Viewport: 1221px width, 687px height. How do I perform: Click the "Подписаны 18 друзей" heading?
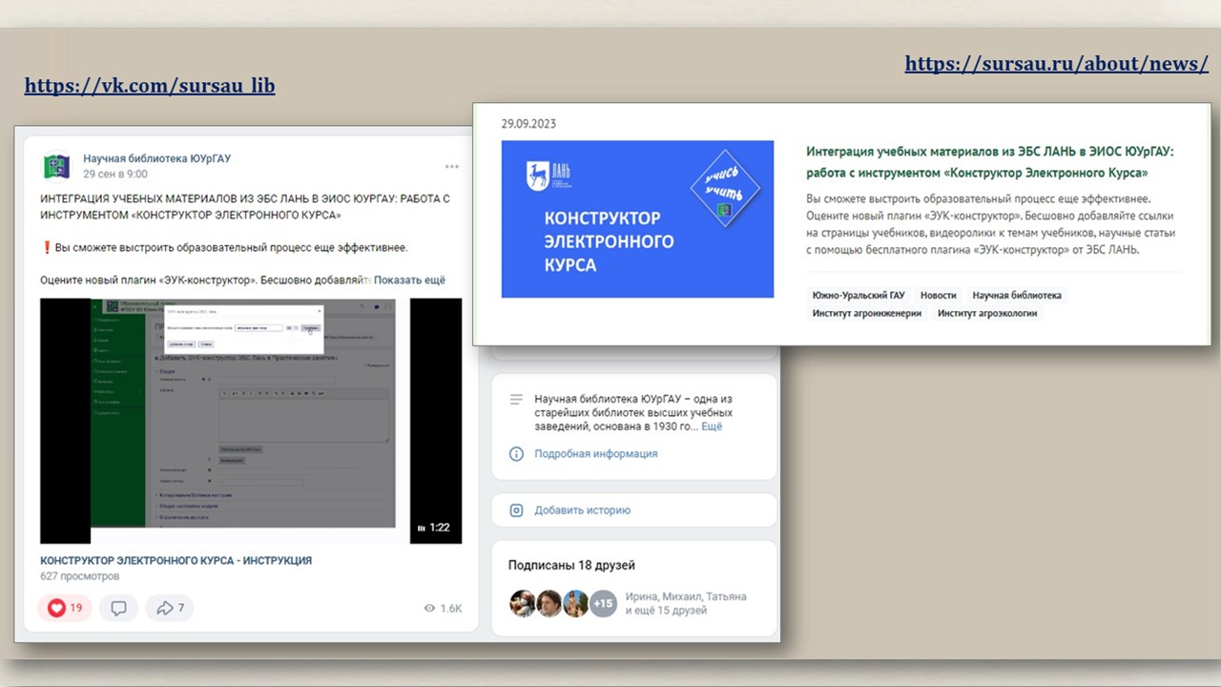[x=571, y=565]
